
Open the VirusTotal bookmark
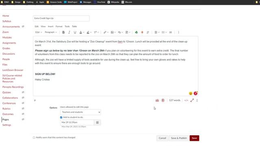99,2
